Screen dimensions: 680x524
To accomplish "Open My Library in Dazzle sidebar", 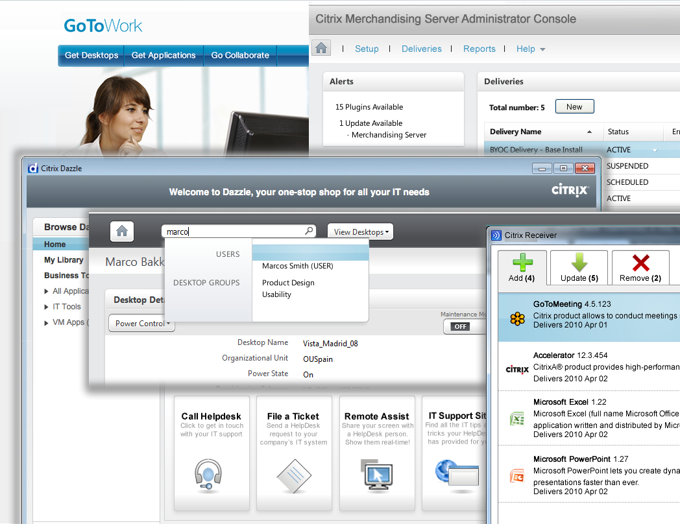I will pos(64,260).
